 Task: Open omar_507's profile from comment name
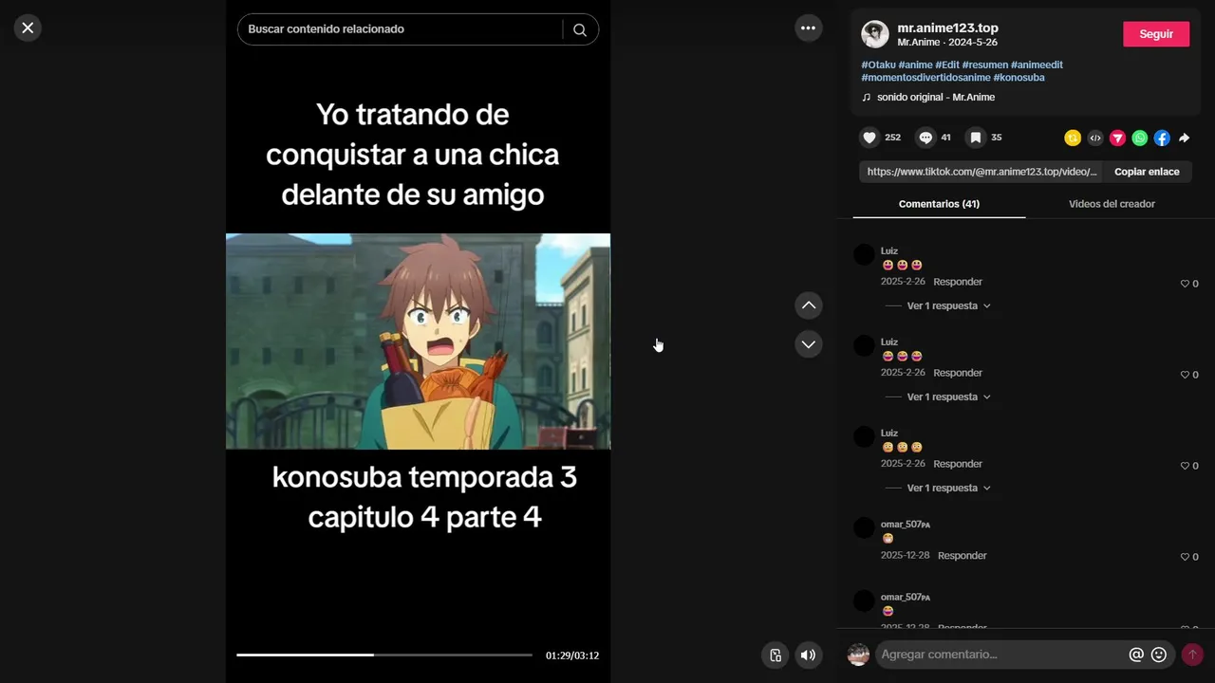tap(905, 524)
